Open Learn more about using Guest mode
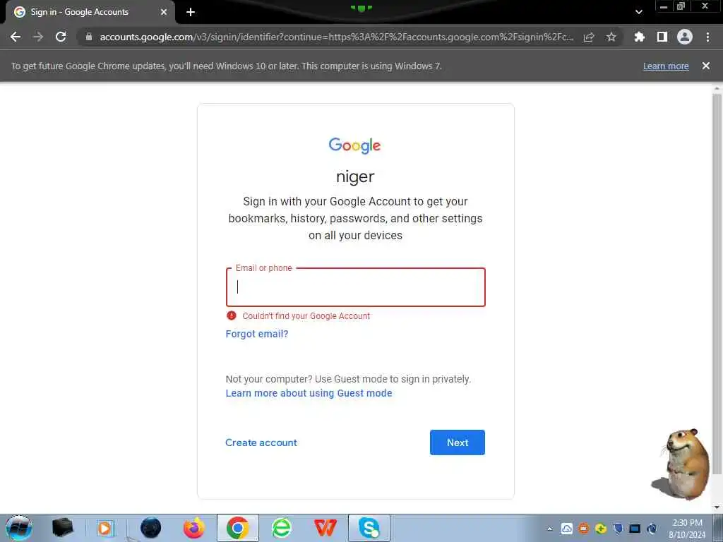The image size is (723, 542). pyautogui.click(x=309, y=393)
